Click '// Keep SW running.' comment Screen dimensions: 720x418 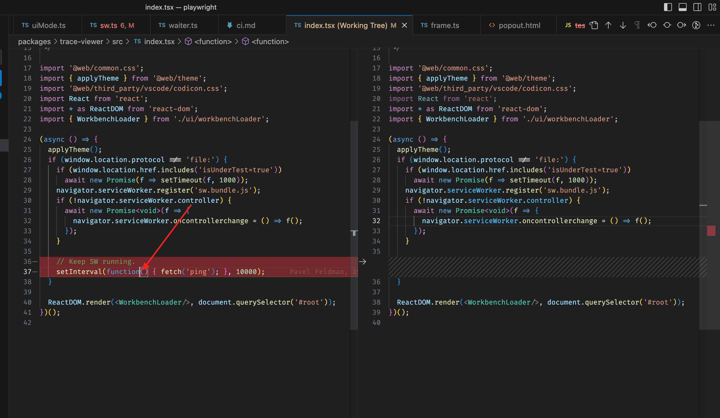coord(96,261)
